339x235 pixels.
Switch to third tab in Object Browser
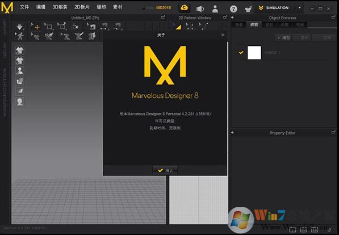(x=269, y=25)
